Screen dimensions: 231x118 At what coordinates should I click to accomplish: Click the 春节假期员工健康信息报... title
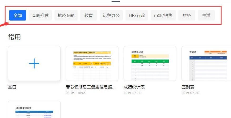pyautogui.click(x=91, y=87)
